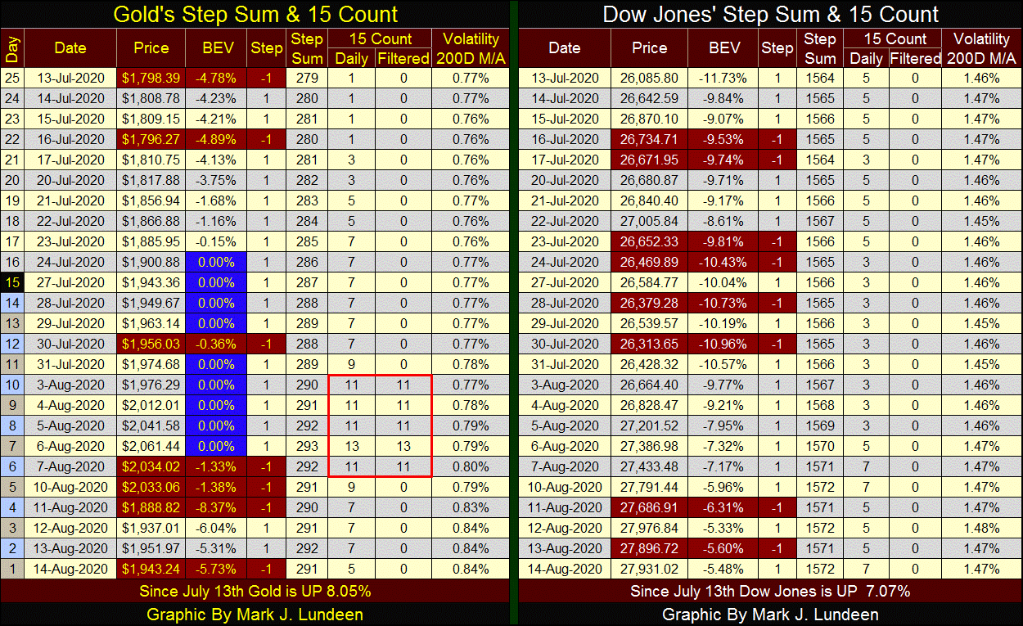1023x626 pixels.
Task: Click the vertical "Day" column header
Action: [11, 48]
